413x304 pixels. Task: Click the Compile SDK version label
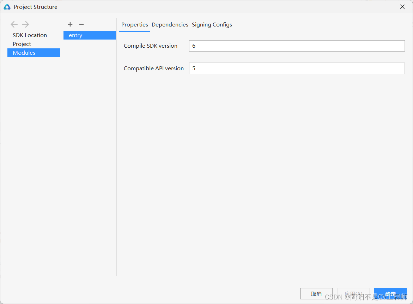(151, 46)
